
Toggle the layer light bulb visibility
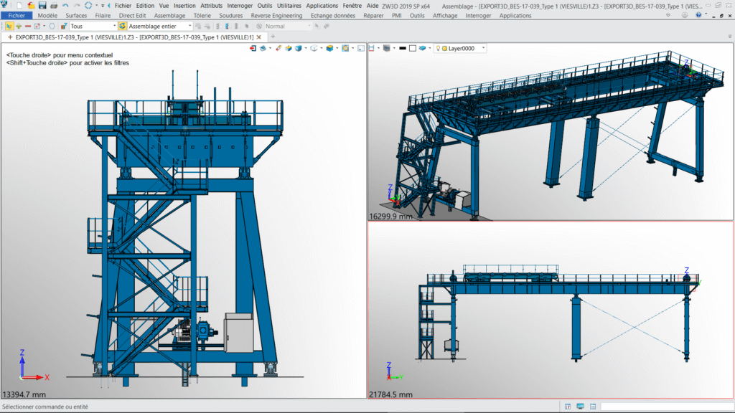tap(437, 48)
